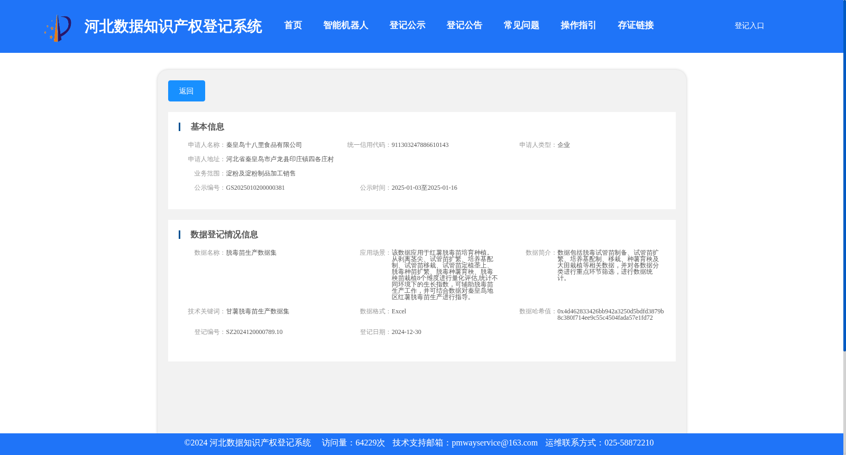The height and width of the screenshot is (455, 846).
Task: Select registration number SZ2024120000789.10
Action: 254,332
